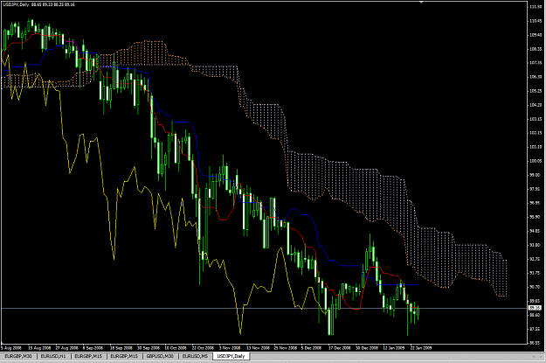
Task: Click the chart shift triangle marker
Action: pyautogui.click(x=421, y=2)
